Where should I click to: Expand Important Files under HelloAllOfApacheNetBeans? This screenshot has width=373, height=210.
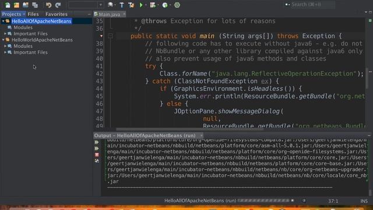[x=5, y=34]
